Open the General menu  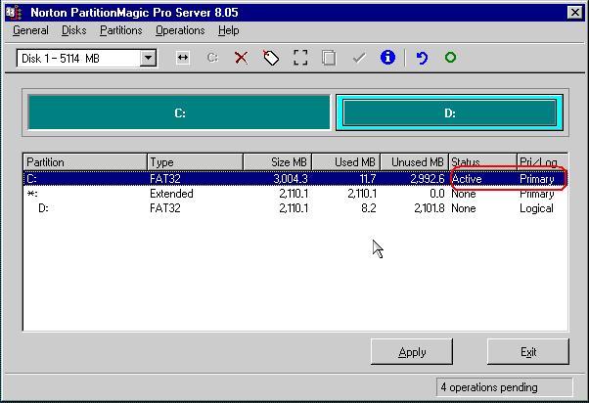[30, 30]
